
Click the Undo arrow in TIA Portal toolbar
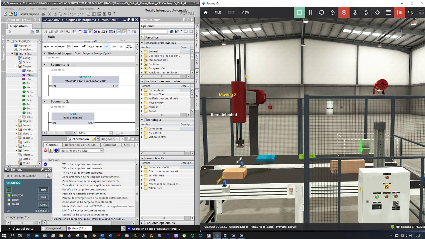(x=71, y=14)
